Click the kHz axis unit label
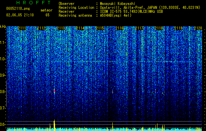Screen dimensions: 206x131 click(x=3, y=27)
